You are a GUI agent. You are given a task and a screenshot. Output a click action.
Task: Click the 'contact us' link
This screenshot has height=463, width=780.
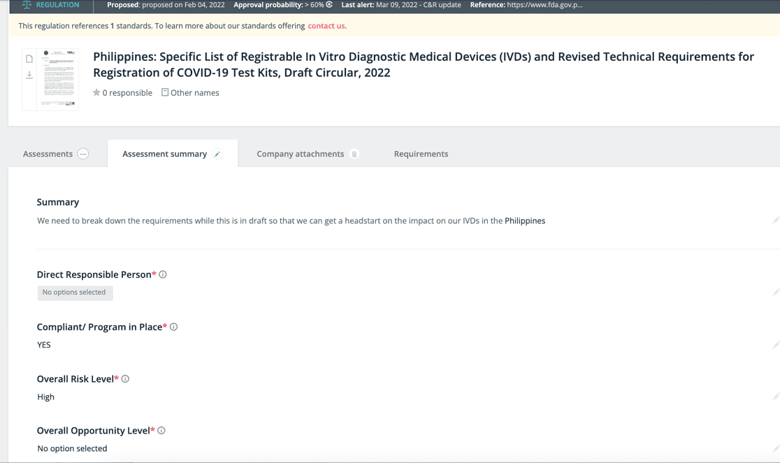pyautogui.click(x=326, y=26)
